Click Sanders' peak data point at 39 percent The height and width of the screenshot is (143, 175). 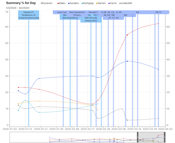127,61
